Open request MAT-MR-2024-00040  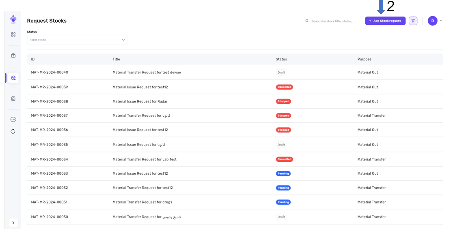click(x=50, y=73)
